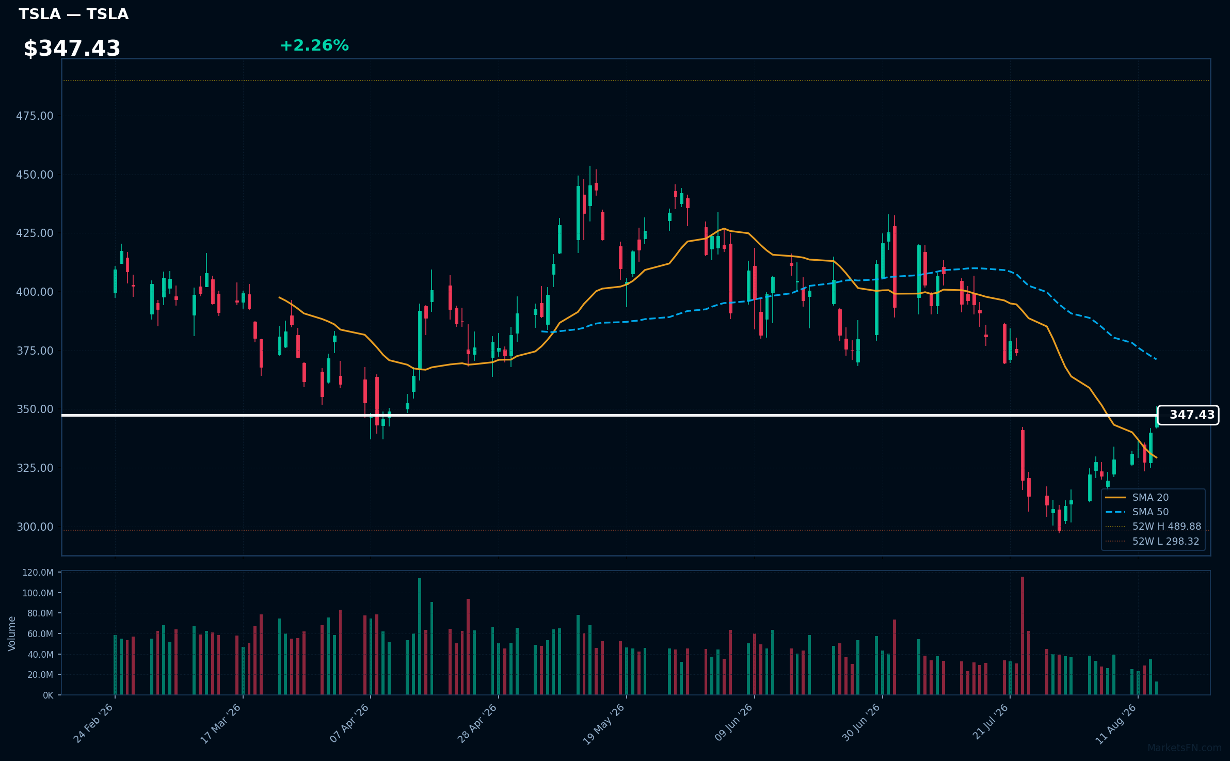Click the 28 Apr '26 date label
The image size is (1230, 761).
[x=477, y=723]
